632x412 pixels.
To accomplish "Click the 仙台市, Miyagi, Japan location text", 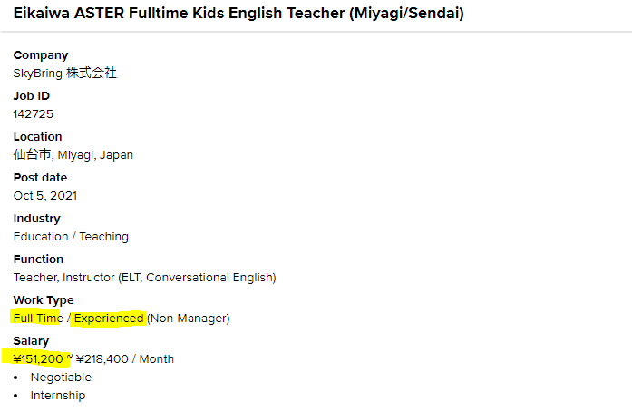I will tap(73, 155).
